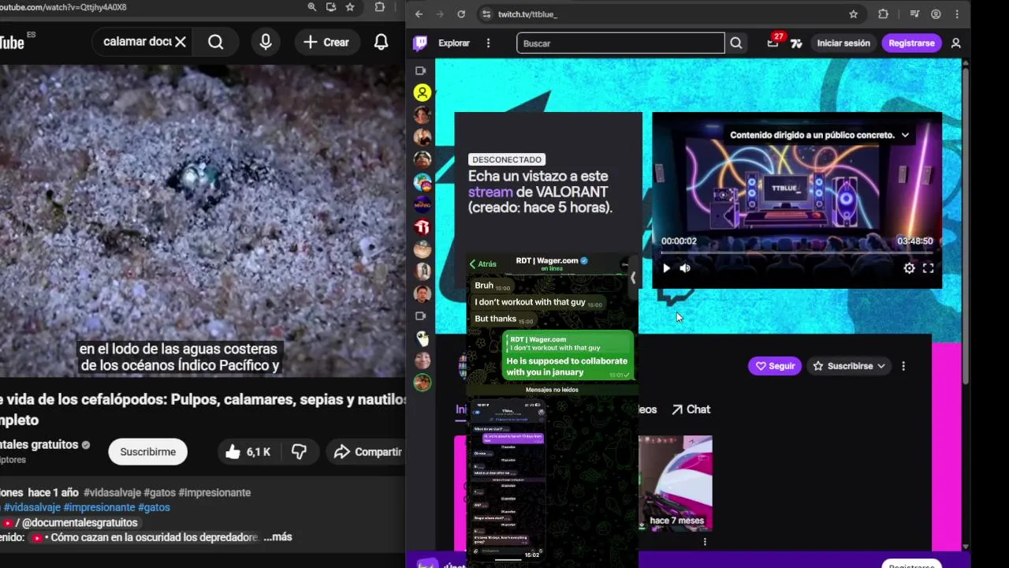1009x568 pixels.
Task: Collapse the side panel using the arrow handle
Action: coord(632,278)
